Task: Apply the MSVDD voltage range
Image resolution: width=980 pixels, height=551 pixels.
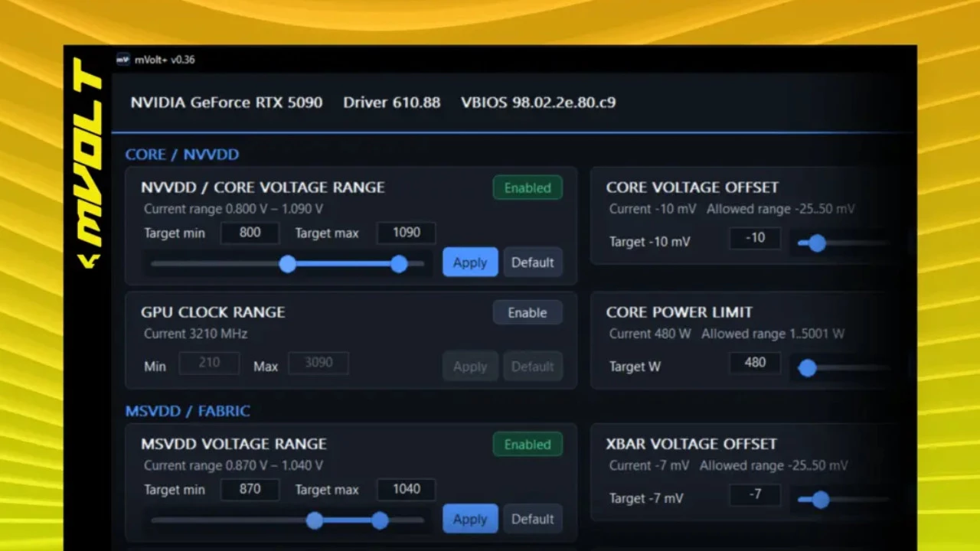Action: tap(470, 519)
